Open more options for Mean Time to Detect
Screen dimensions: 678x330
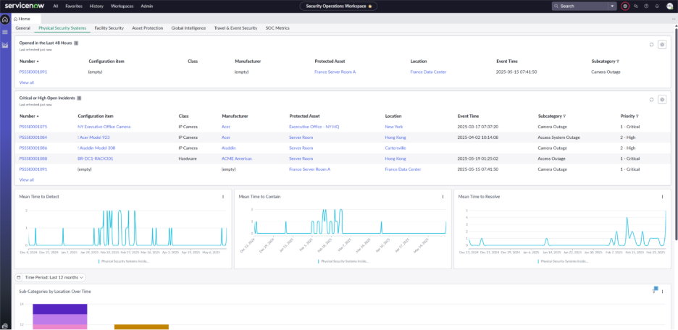(x=223, y=197)
